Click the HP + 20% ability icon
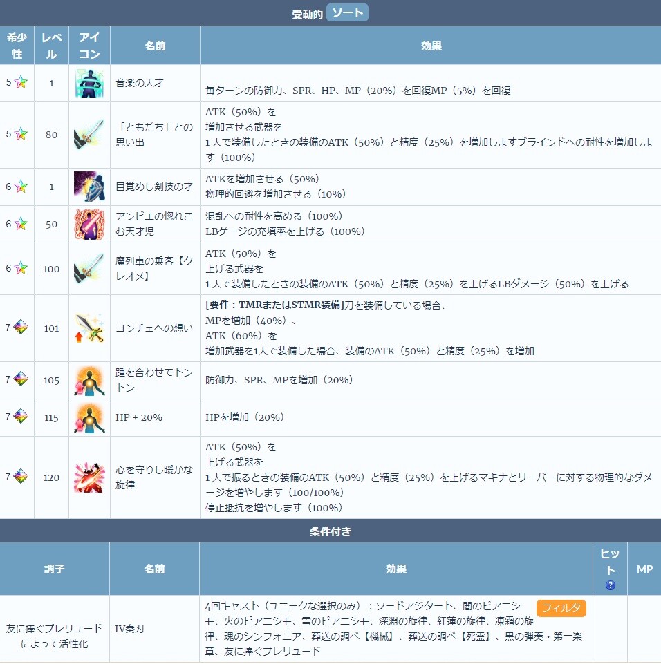Image resolution: width=661 pixels, height=664 pixels. (89, 417)
